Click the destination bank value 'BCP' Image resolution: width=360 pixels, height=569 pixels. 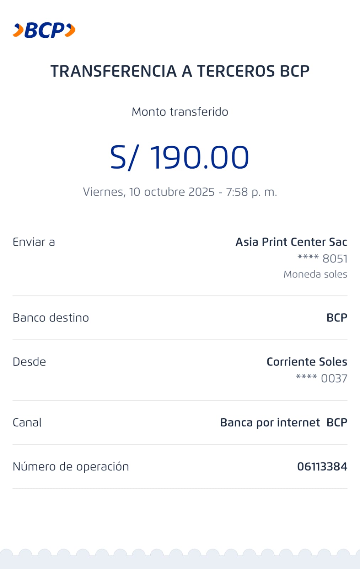point(337,318)
